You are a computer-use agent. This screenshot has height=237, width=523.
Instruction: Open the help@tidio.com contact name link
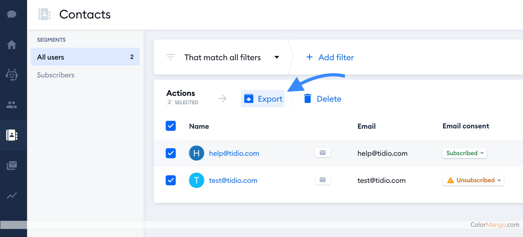234,154
